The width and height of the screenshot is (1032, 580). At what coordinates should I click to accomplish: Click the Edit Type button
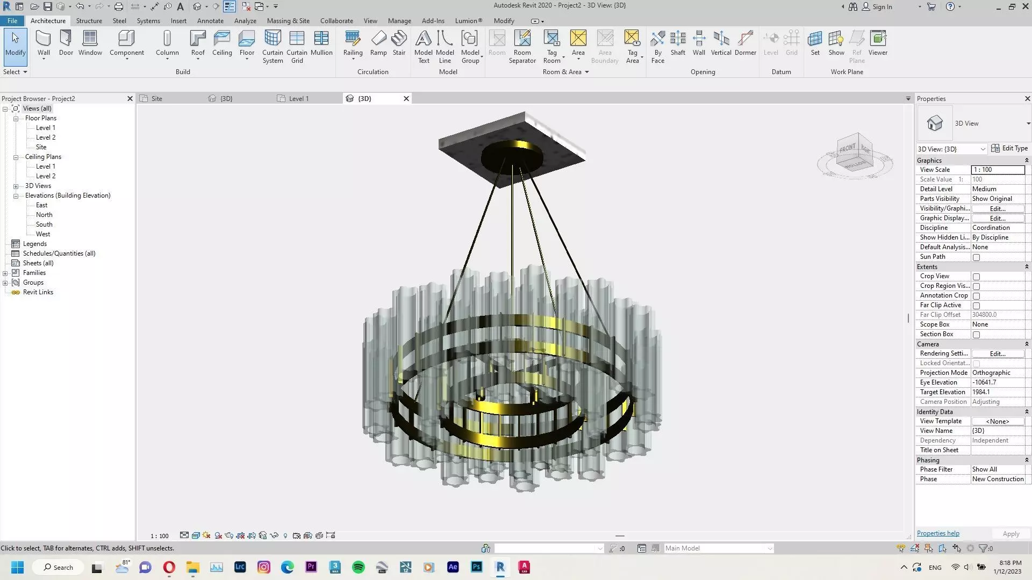[1009, 148]
